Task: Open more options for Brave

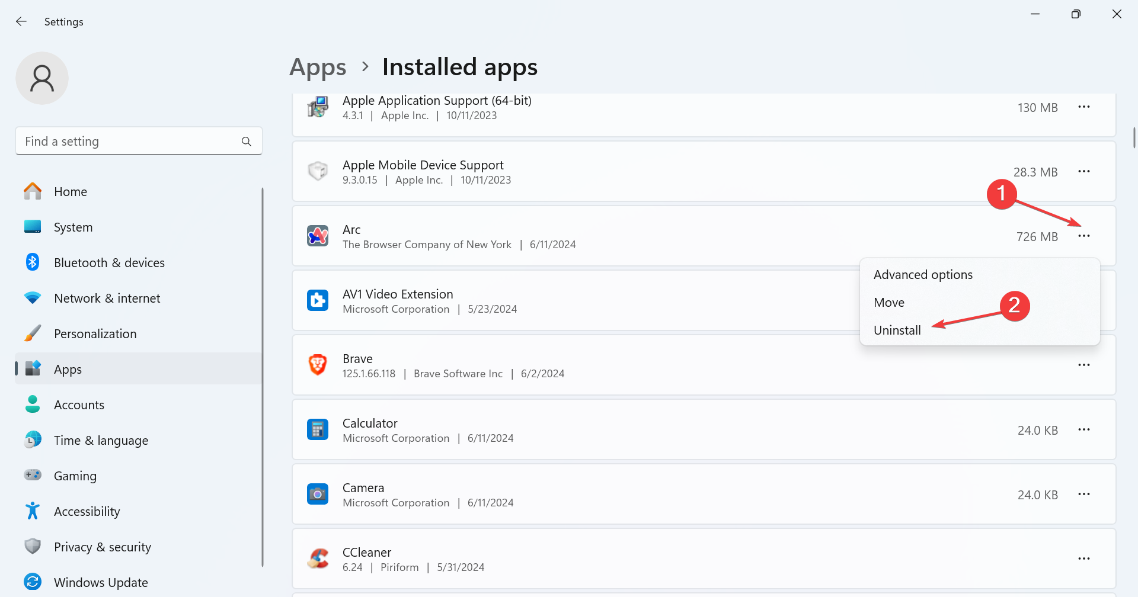Action: tap(1084, 365)
